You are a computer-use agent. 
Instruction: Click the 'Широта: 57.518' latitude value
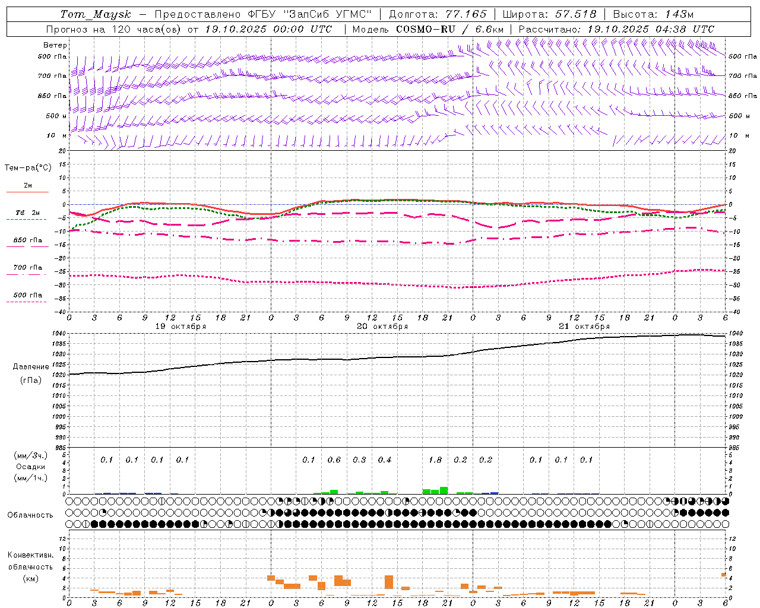point(549,14)
